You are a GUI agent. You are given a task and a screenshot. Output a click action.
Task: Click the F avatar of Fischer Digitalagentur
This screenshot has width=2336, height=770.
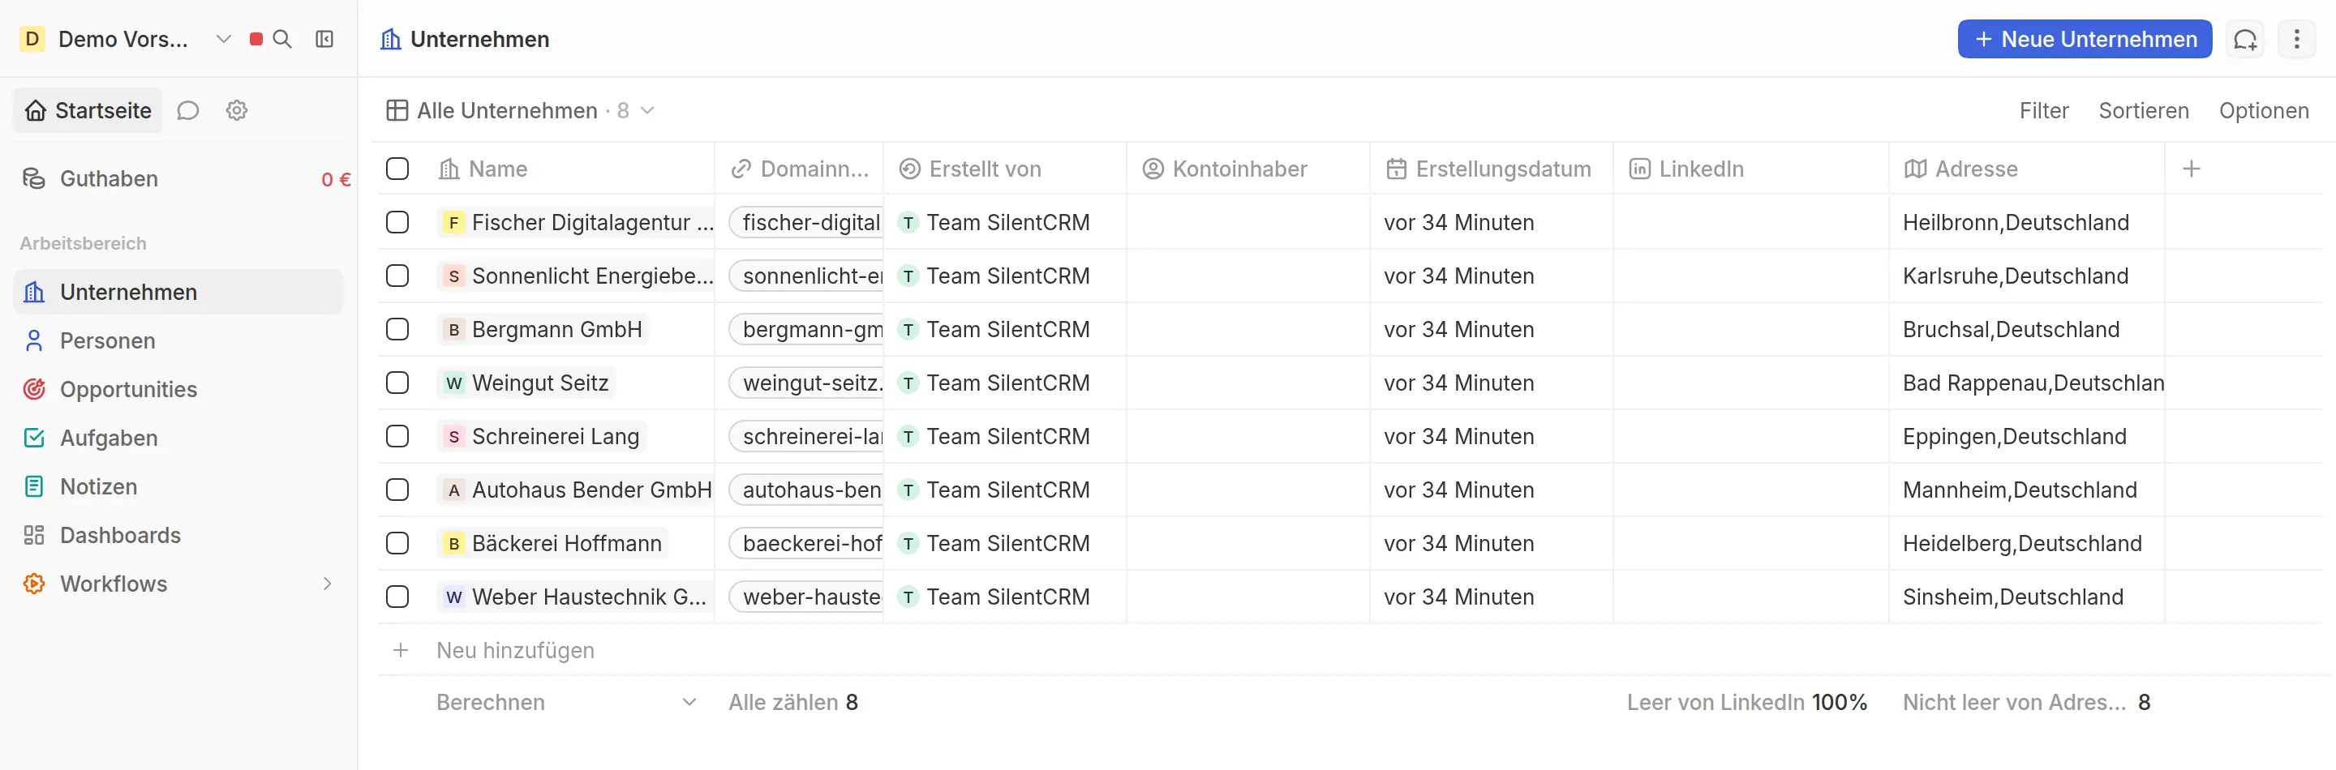tap(453, 223)
